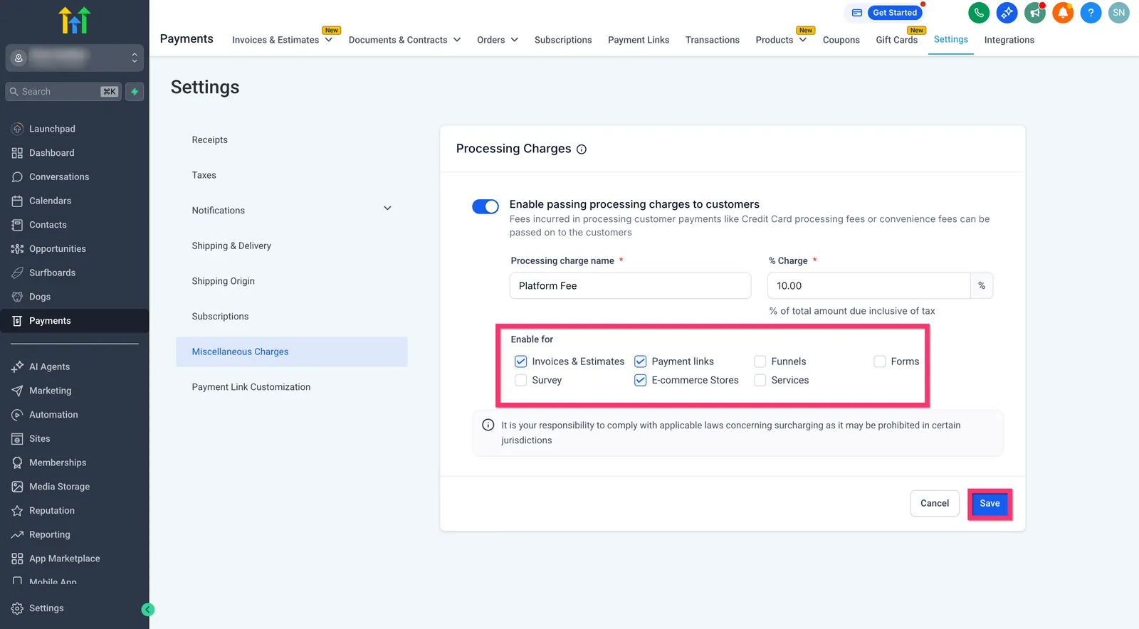Select Miscellaneous Charges in settings list
Screen dimensions: 1139x629
(292, 351)
